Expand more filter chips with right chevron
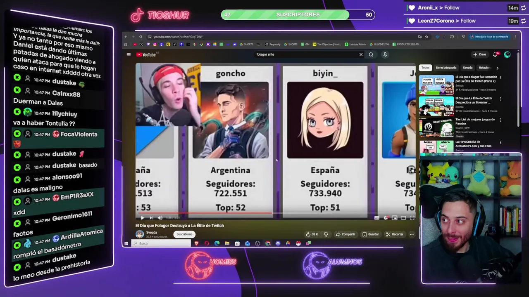Screen dimensions: 529x297 click(497, 68)
